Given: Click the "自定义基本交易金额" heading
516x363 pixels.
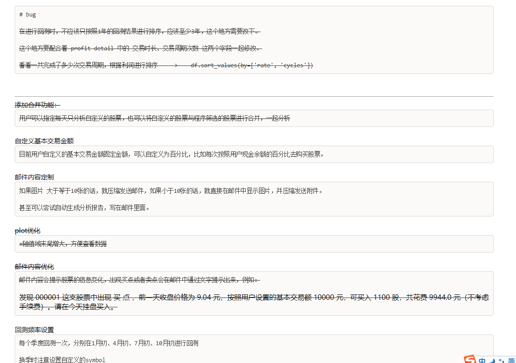Looking at the screenshot, I should (x=44, y=141).
